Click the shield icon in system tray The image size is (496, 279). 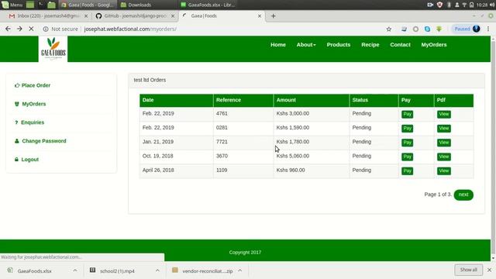point(439,5)
